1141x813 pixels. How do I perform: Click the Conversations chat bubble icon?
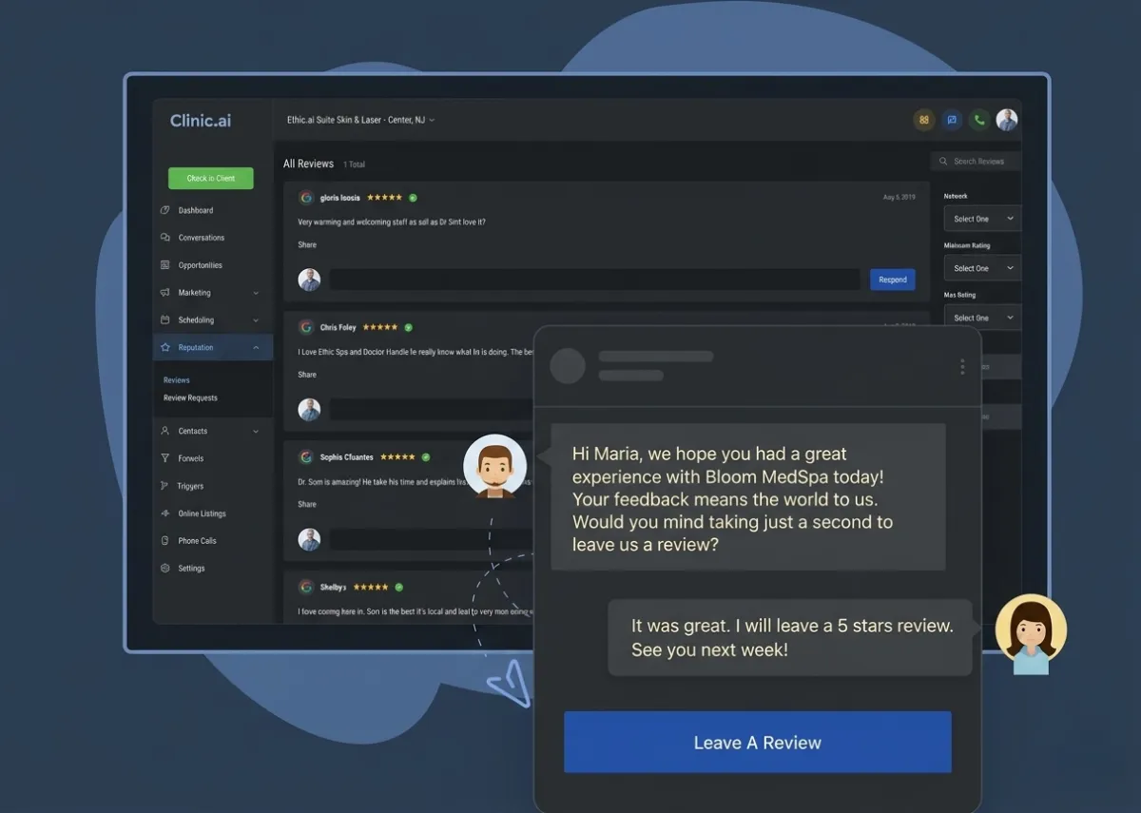(x=165, y=238)
